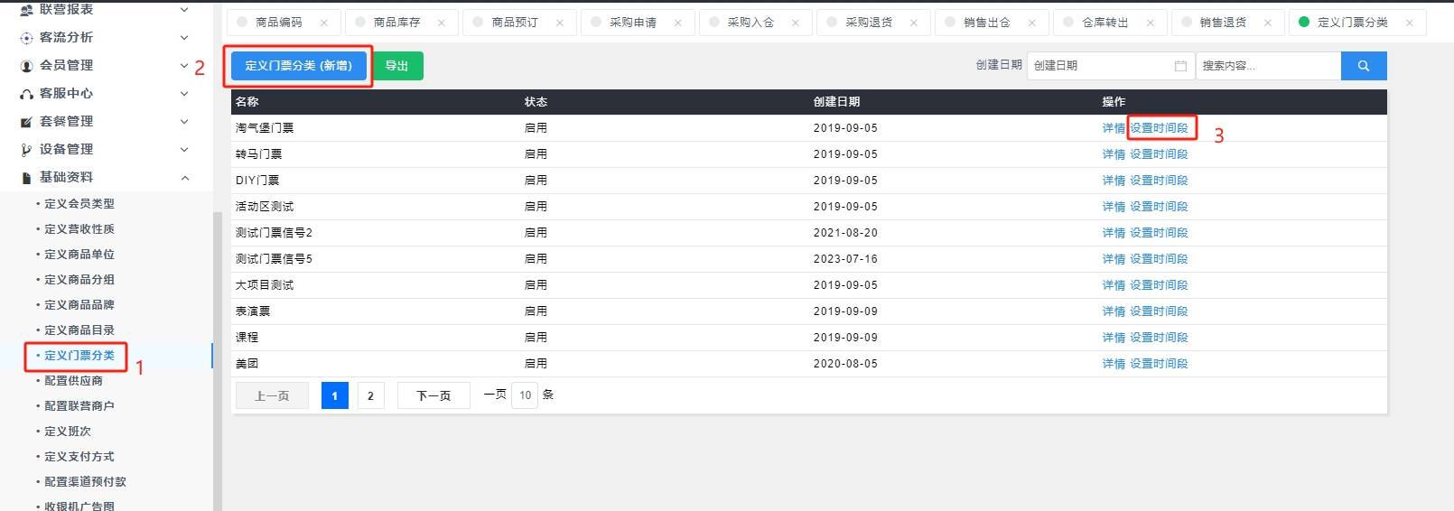This screenshot has height=511, width=1454.
Task: Expand the 设备管理 menu chevron
Action: (184, 150)
